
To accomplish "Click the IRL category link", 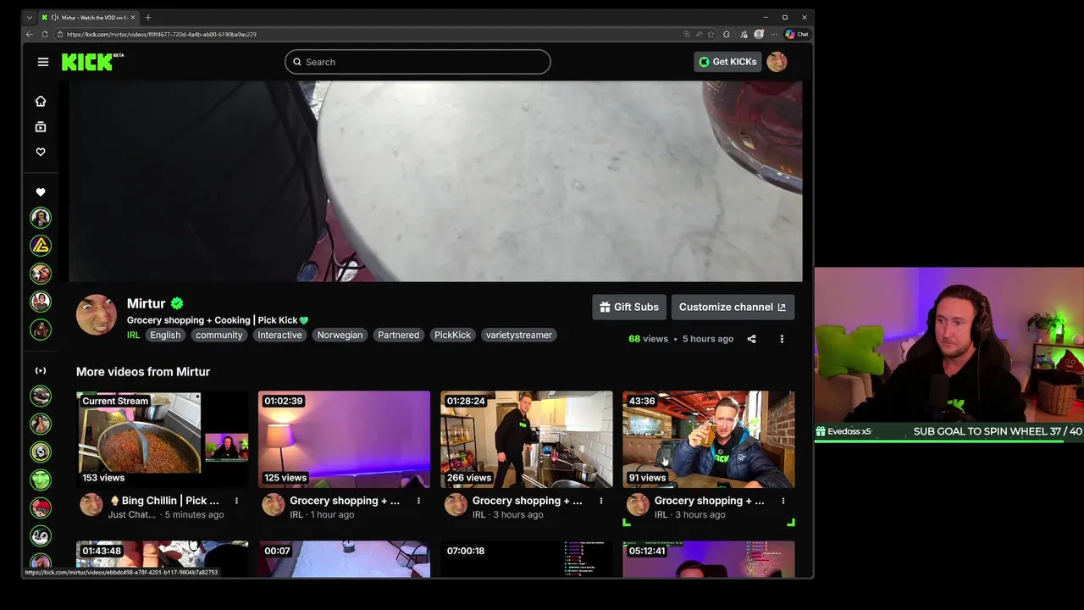I will [133, 335].
